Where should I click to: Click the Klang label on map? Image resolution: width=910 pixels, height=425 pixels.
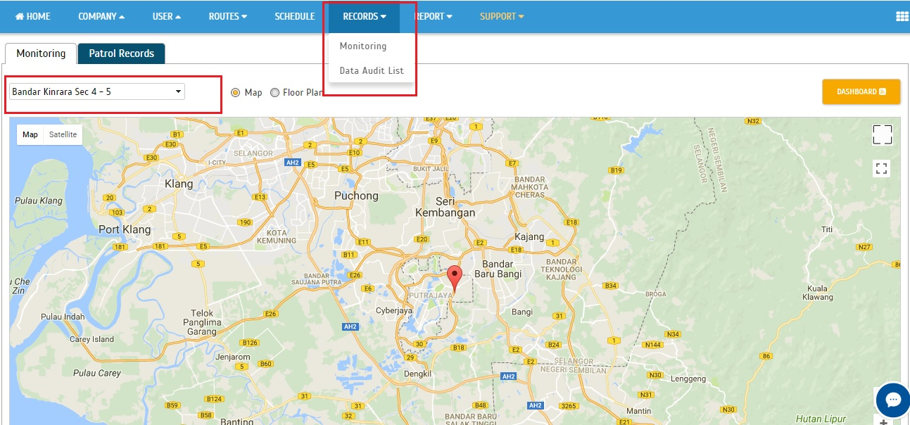tap(179, 184)
